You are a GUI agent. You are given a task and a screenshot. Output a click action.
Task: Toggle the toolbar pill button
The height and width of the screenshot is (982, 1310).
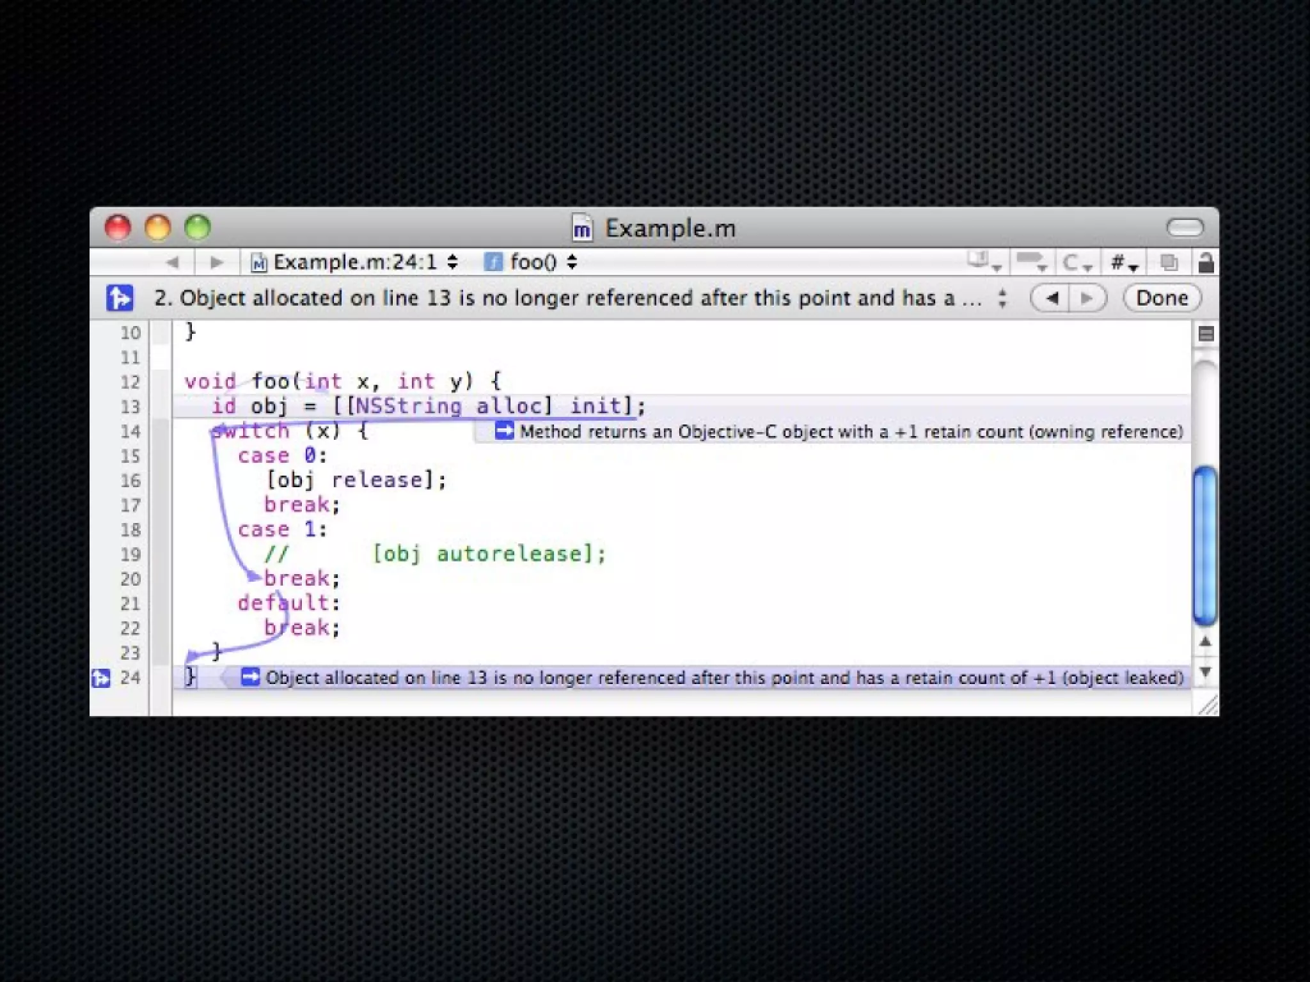point(1185,228)
